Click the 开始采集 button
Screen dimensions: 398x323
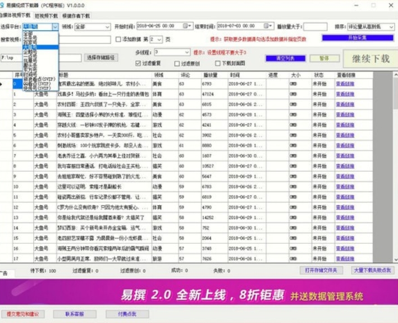(357, 38)
